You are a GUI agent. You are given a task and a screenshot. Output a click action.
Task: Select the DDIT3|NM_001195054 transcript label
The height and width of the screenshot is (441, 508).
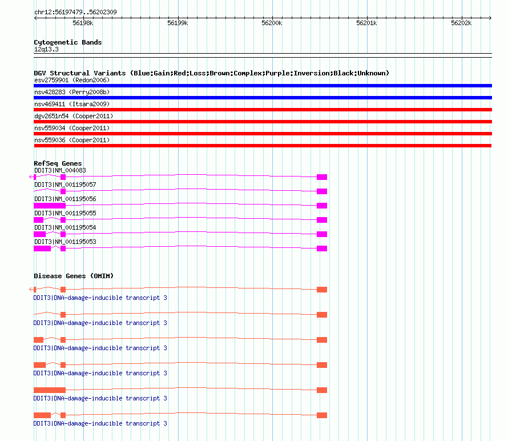65,227
